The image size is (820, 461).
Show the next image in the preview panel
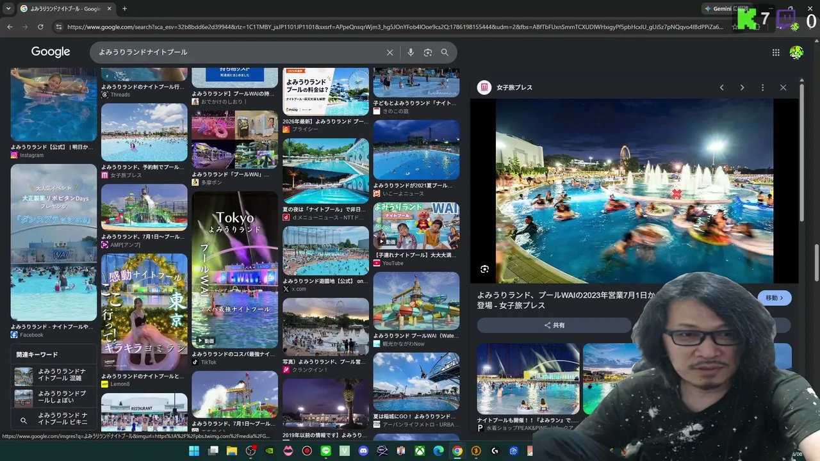pos(742,88)
